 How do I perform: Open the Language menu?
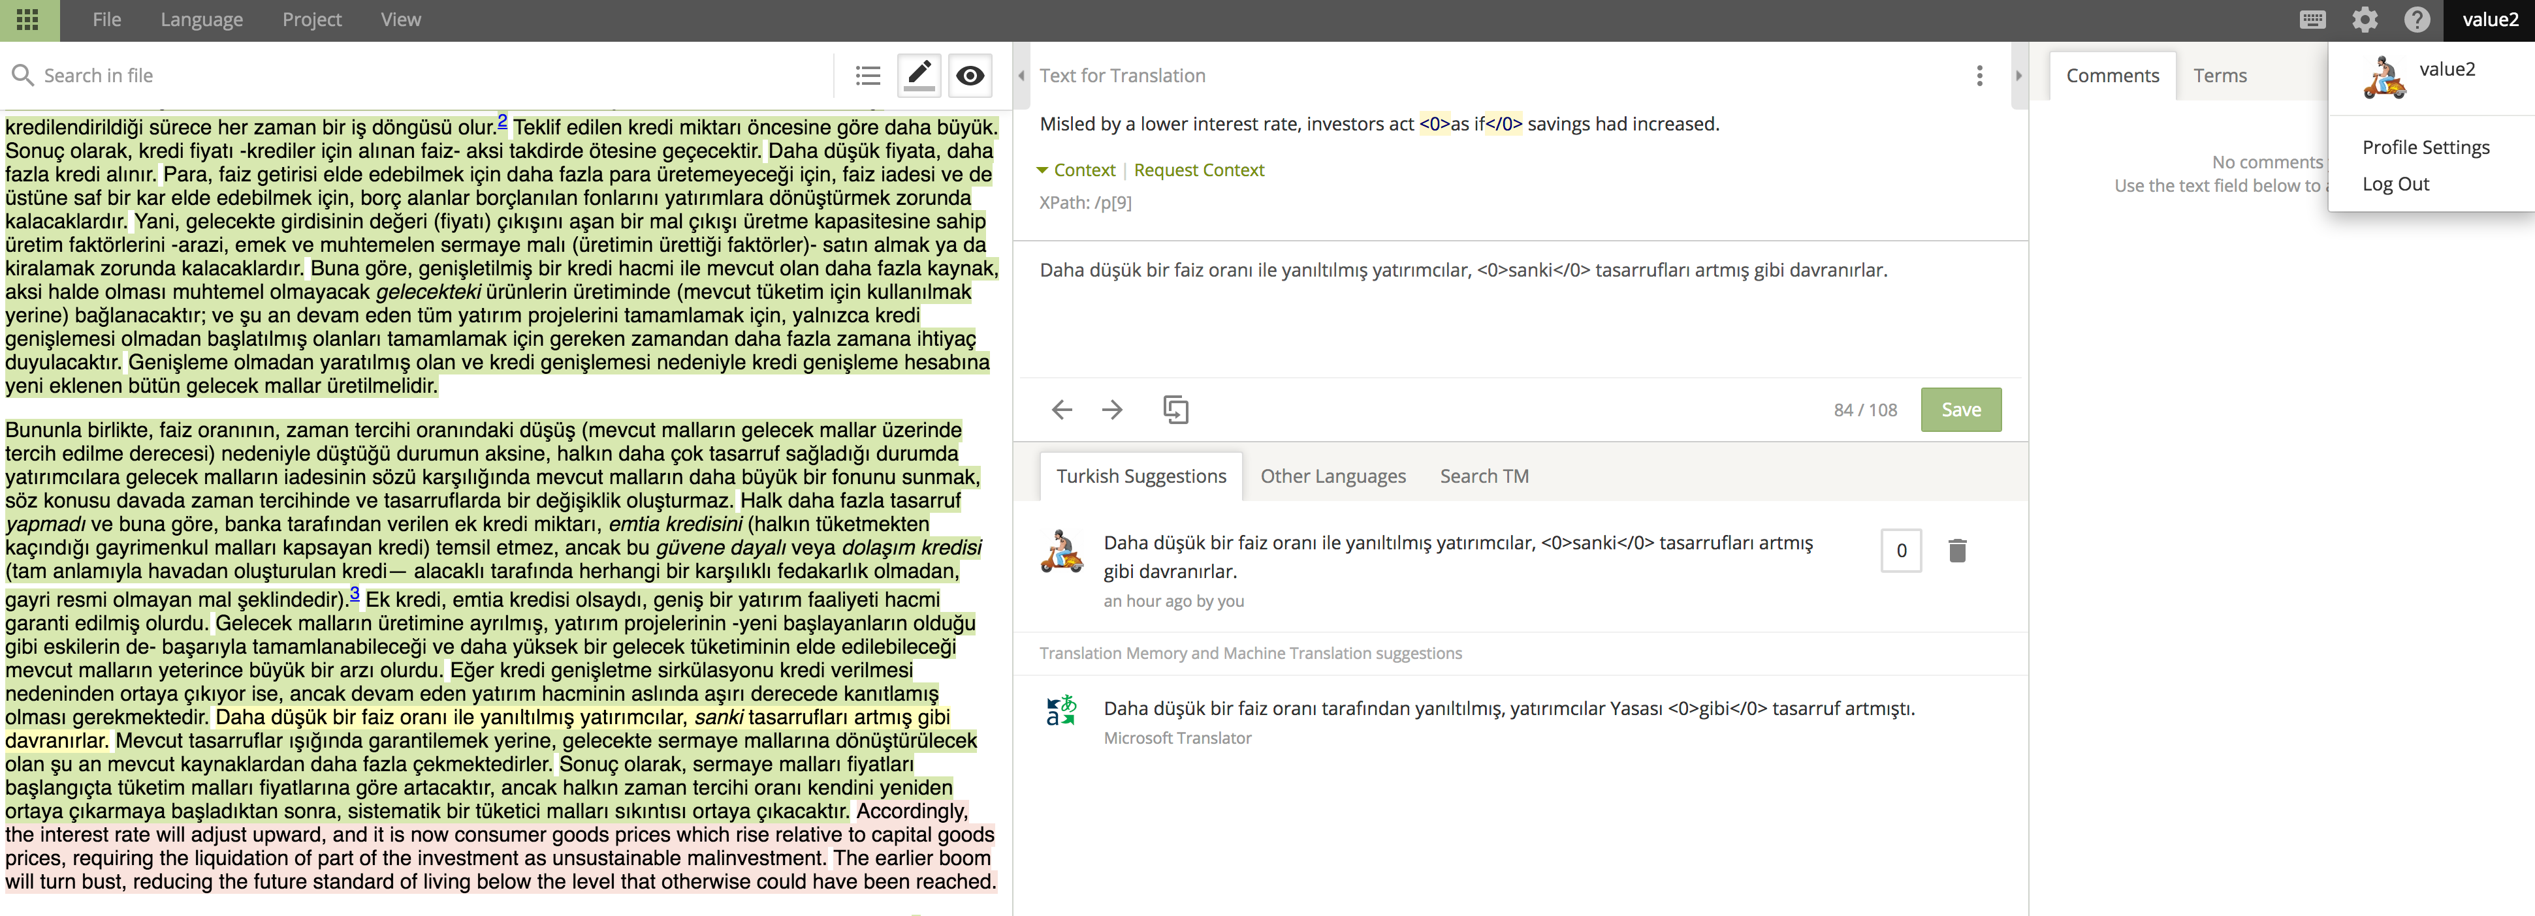[200, 20]
